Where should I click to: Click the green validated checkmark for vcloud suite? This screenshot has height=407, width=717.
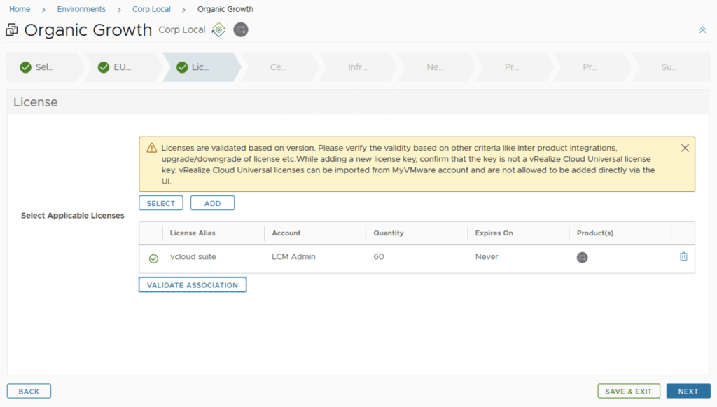pyautogui.click(x=153, y=258)
